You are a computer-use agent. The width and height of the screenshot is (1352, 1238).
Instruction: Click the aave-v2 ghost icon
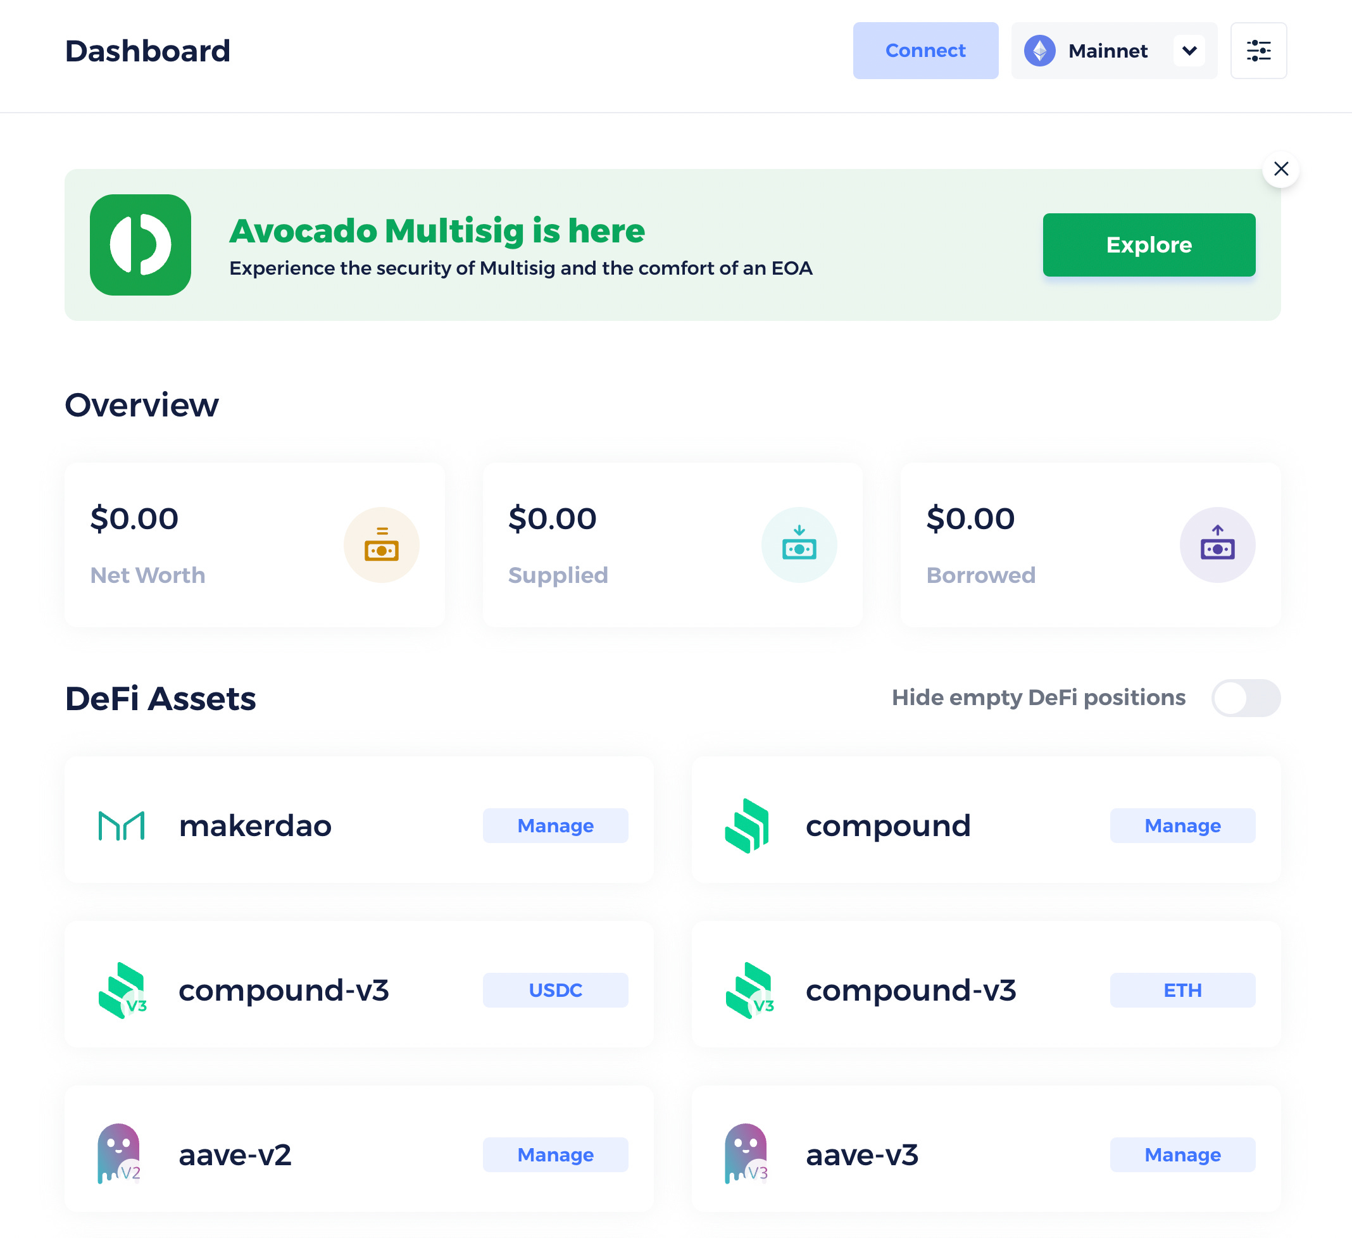[120, 1154]
